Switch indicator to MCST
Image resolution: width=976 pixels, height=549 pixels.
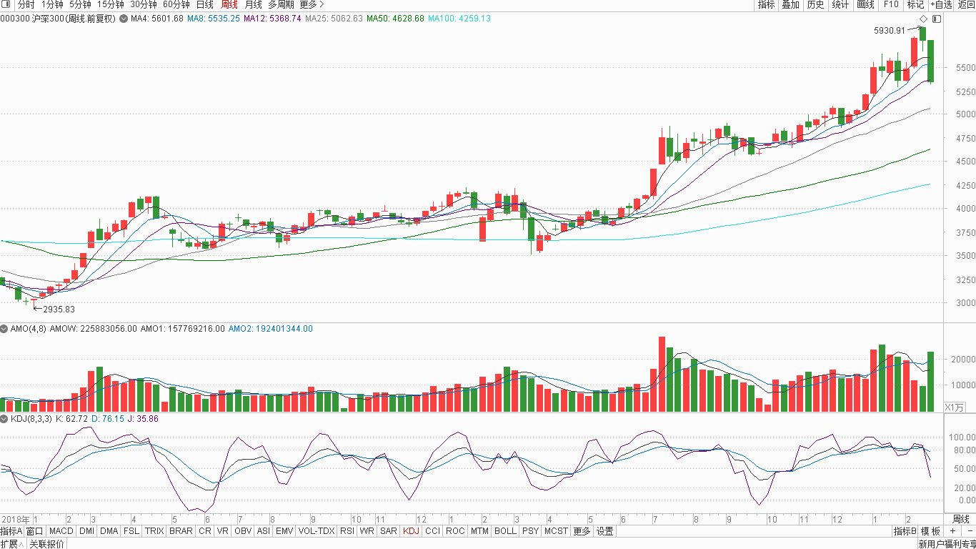(556, 531)
